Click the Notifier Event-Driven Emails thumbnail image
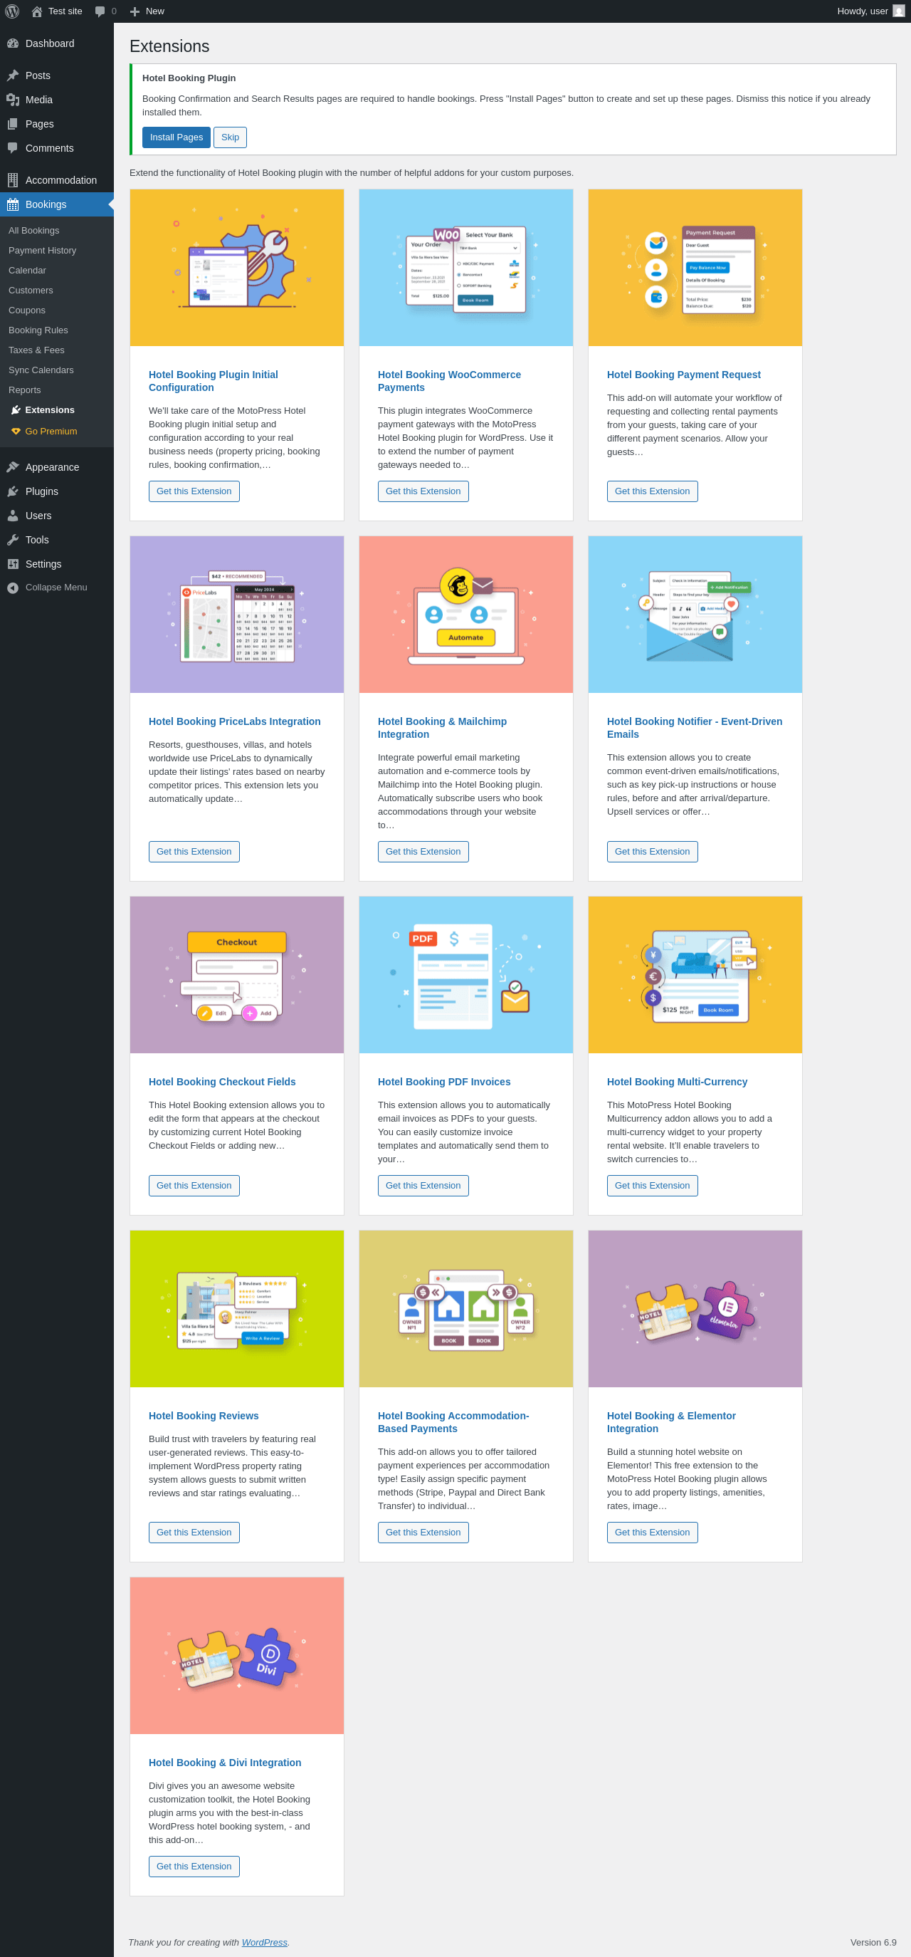The height and width of the screenshot is (1957, 911). [x=695, y=615]
